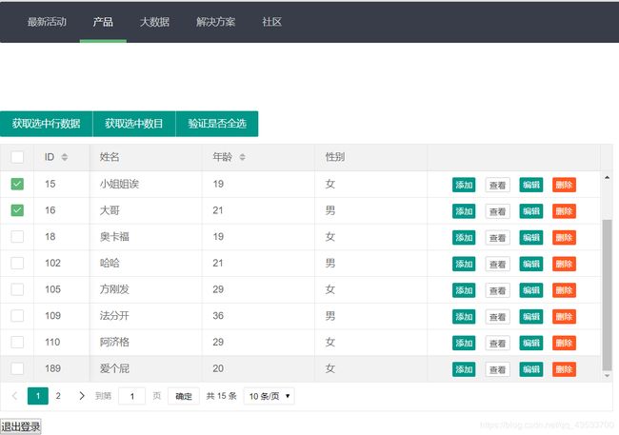Click 查看 in row 奥卡福
The height and width of the screenshot is (435, 619).
tap(497, 238)
